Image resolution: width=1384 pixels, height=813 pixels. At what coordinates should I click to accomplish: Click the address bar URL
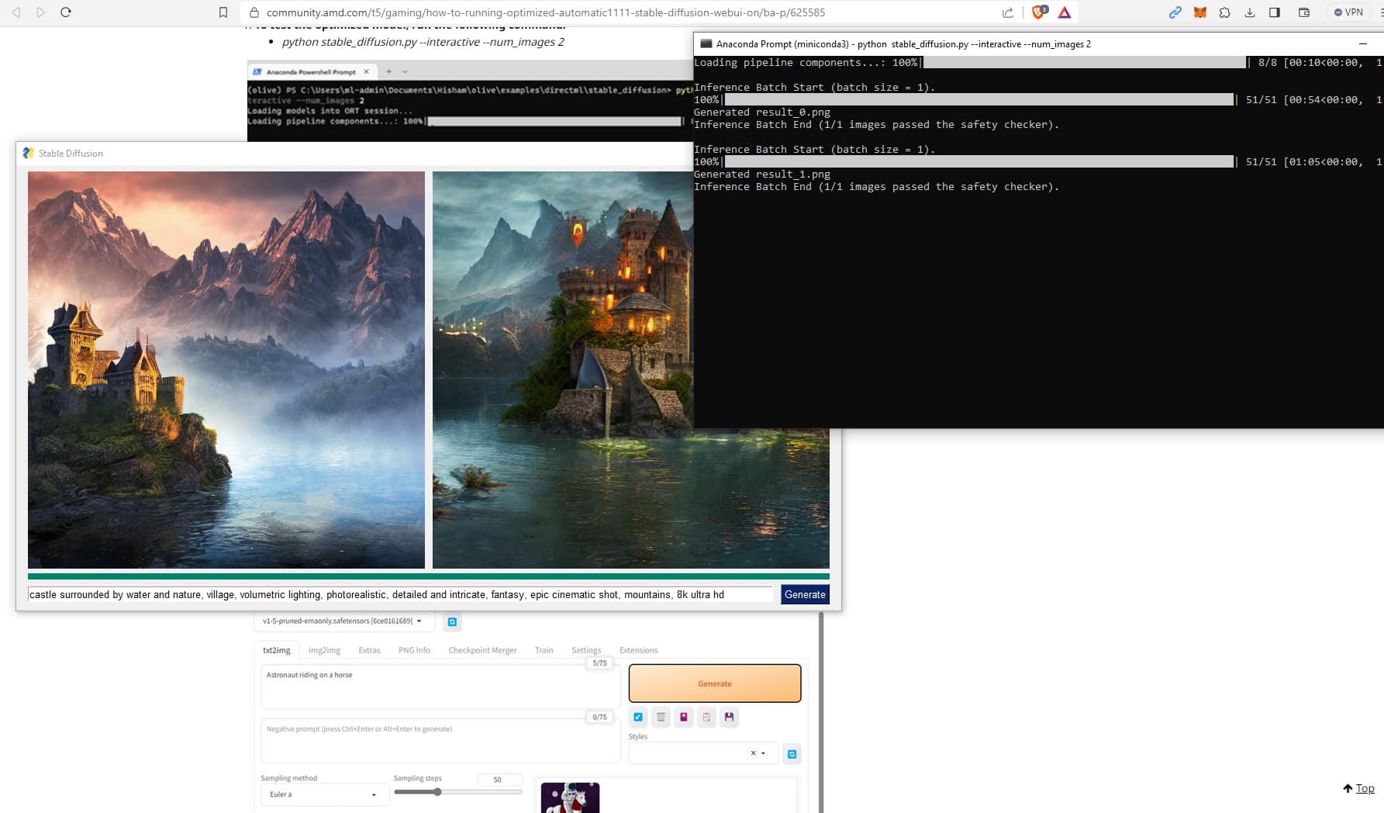[546, 12]
